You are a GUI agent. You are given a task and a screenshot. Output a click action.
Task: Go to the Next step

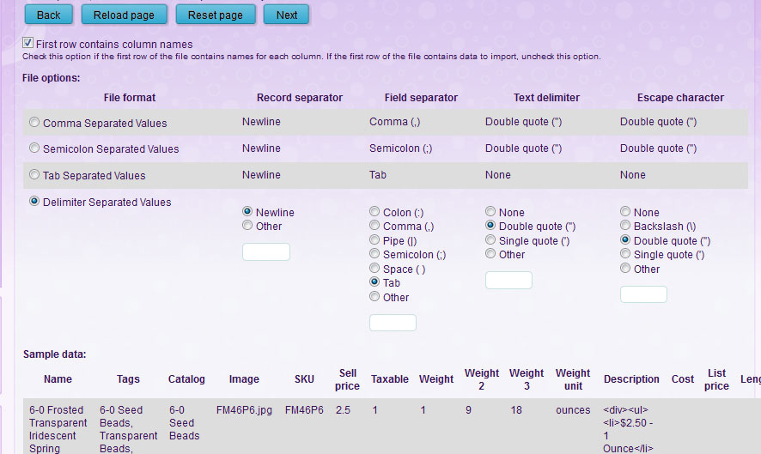(x=286, y=15)
